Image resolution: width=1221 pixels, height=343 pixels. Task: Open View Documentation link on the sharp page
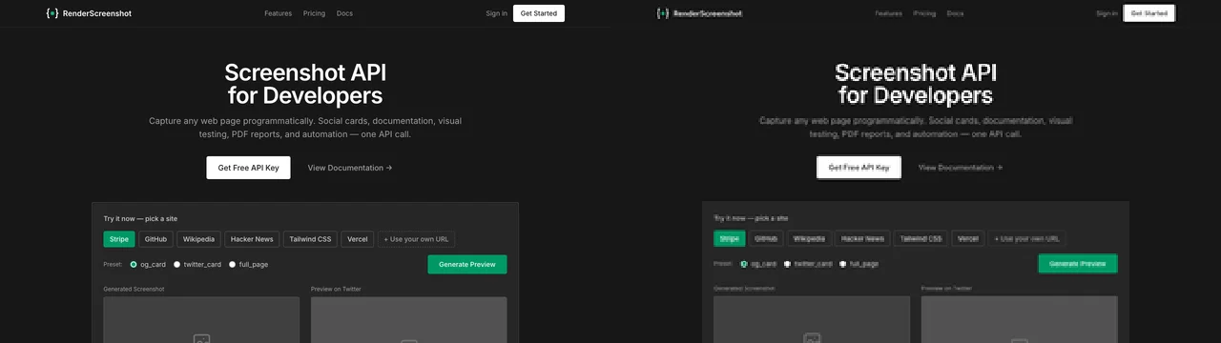coord(349,168)
